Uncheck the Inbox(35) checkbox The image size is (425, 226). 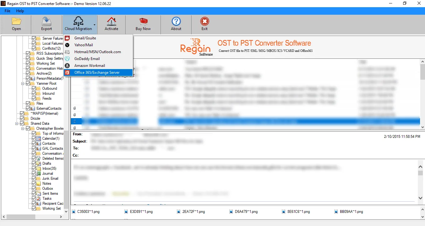point(34,168)
